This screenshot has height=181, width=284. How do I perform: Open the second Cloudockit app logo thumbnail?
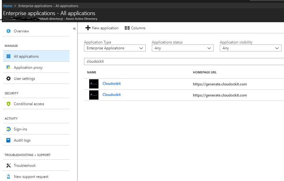(x=94, y=95)
